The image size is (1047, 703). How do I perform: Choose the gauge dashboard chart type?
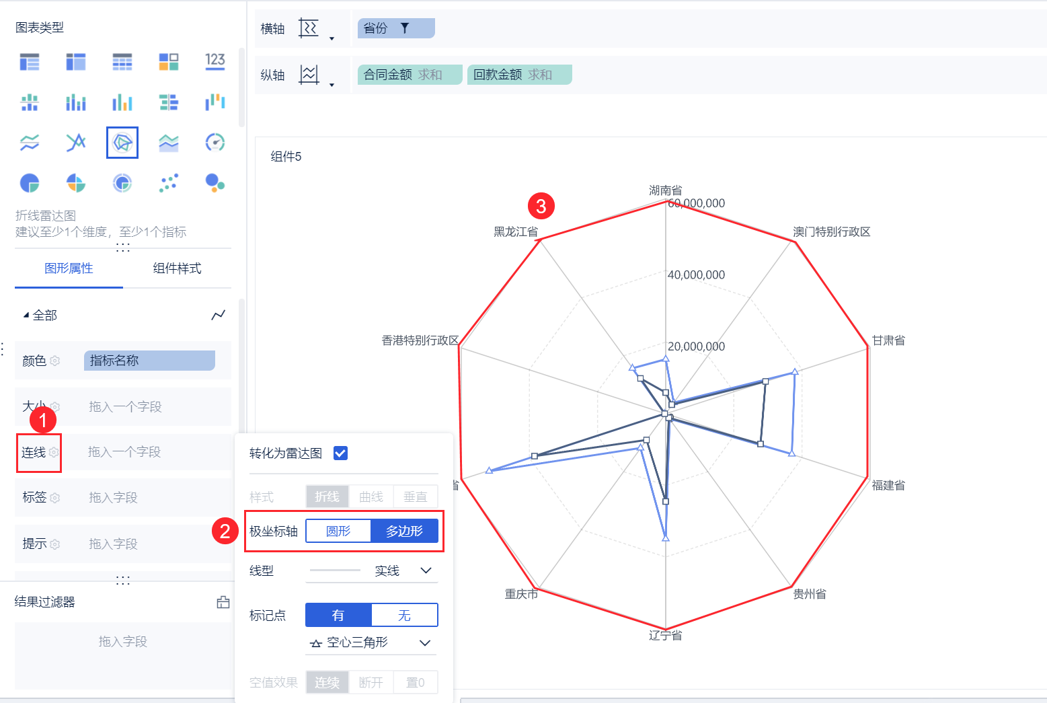click(x=215, y=143)
